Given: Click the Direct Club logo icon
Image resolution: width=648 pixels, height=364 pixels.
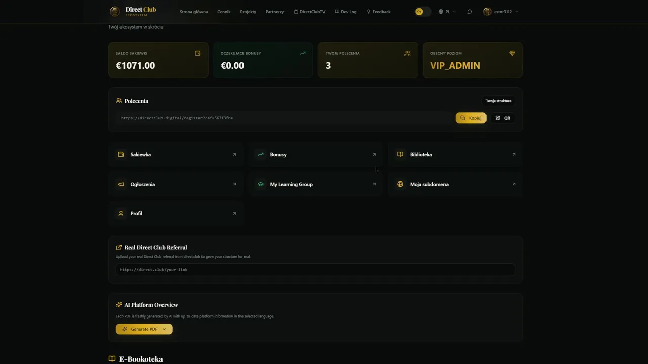Looking at the screenshot, I should point(115,12).
